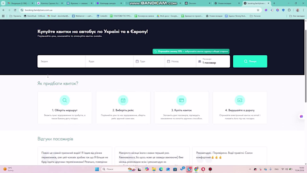Click the Звідки departure input field
The width and height of the screenshot is (307, 173).
click(x=61, y=62)
